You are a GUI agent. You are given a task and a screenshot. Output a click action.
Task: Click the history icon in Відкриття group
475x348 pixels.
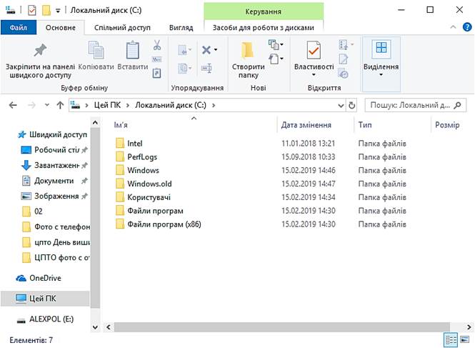point(344,74)
